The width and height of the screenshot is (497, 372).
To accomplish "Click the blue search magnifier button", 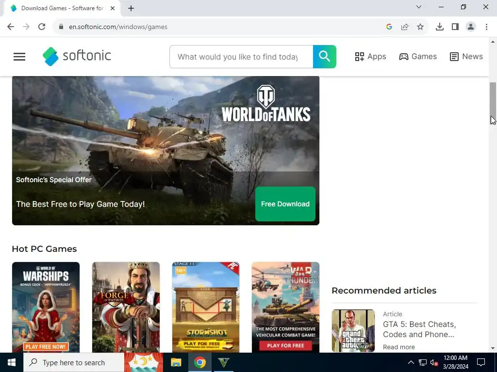I will (x=325, y=57).
